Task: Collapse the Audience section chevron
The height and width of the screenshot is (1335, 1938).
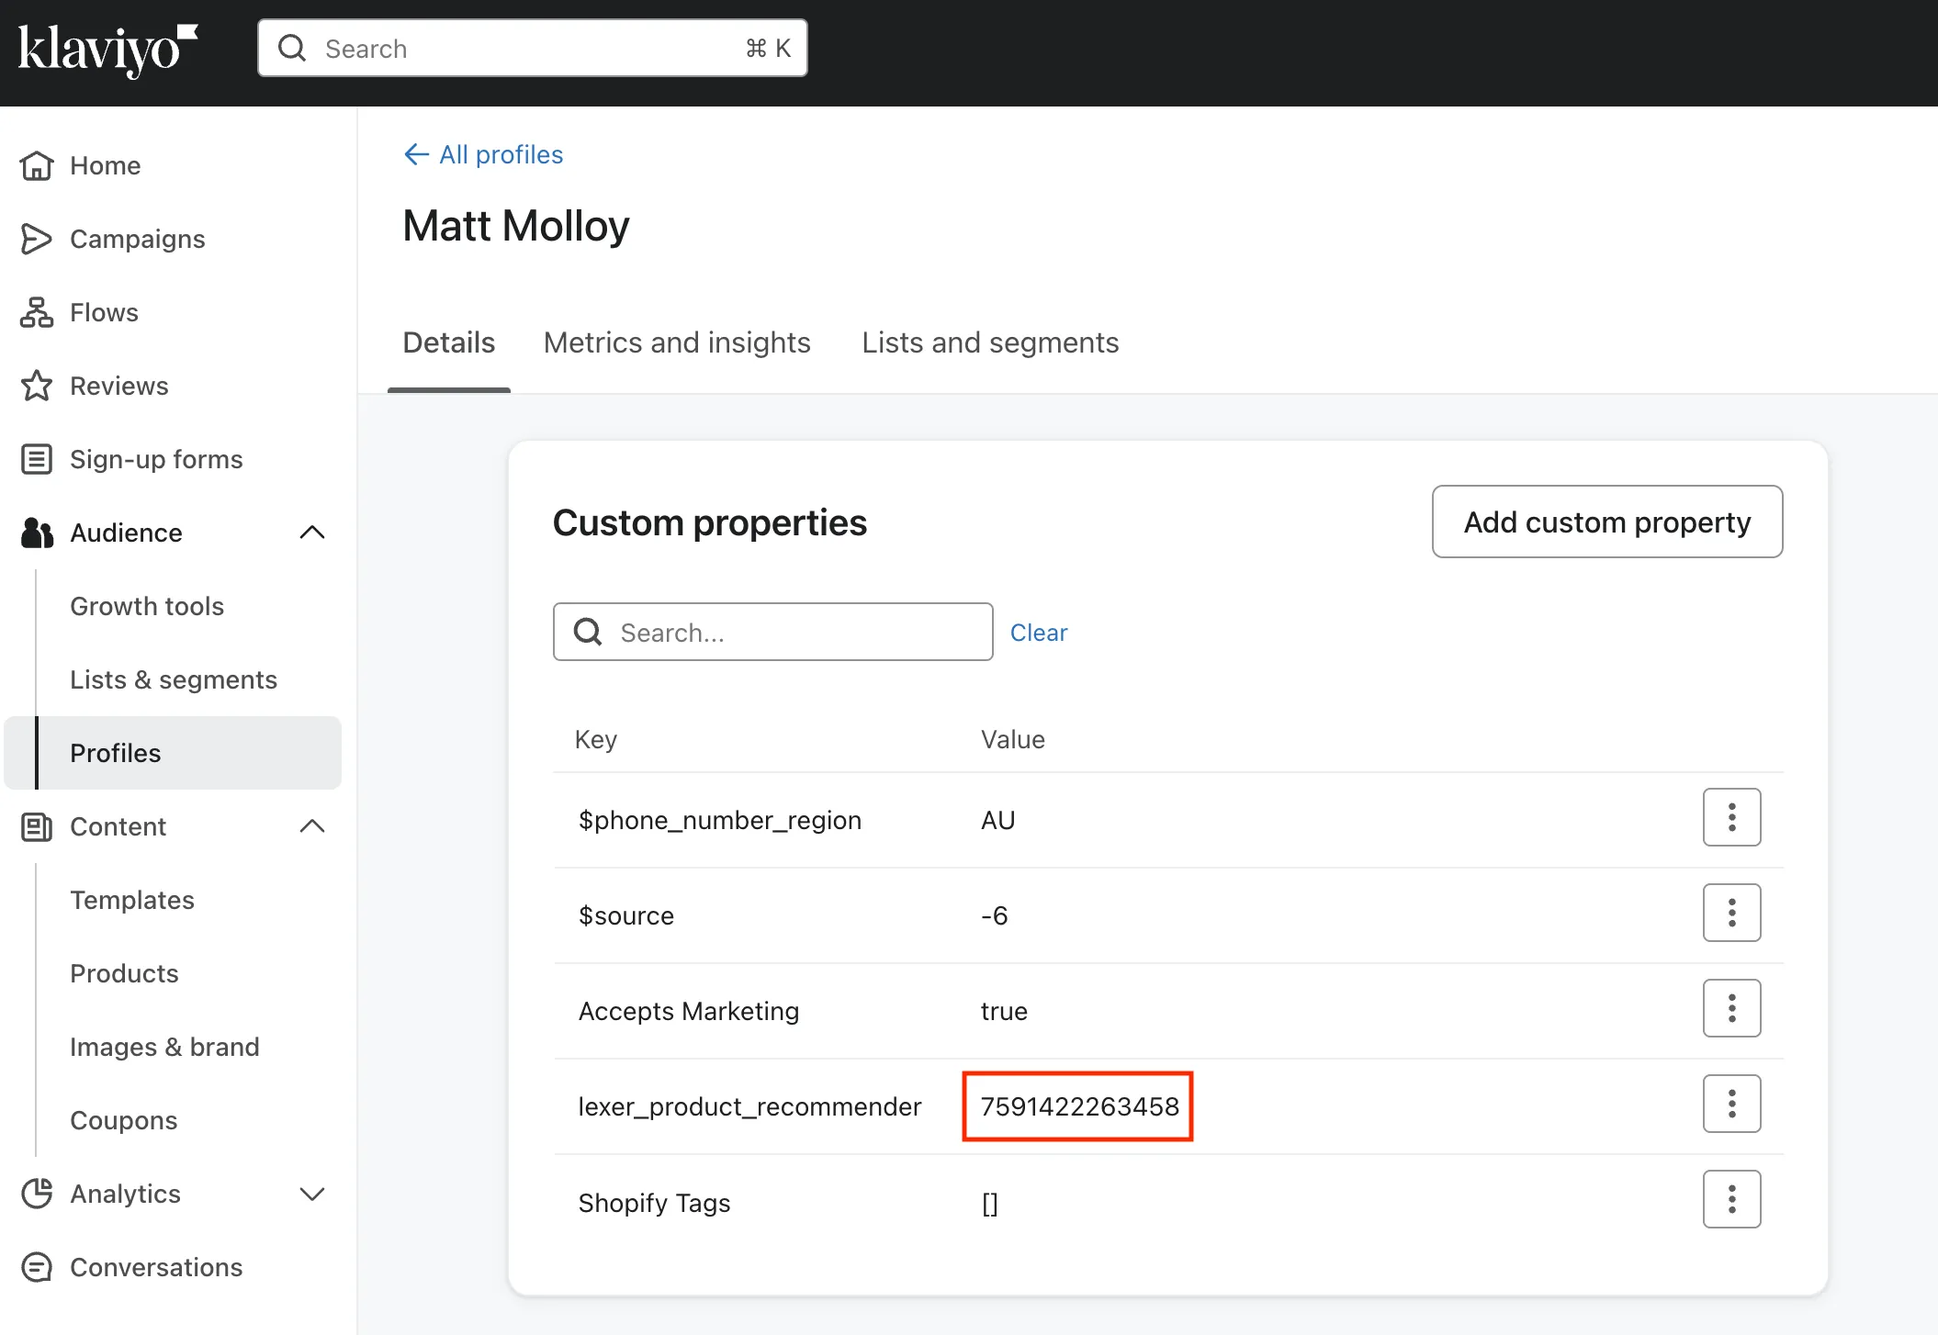Action: click(312, 533)
